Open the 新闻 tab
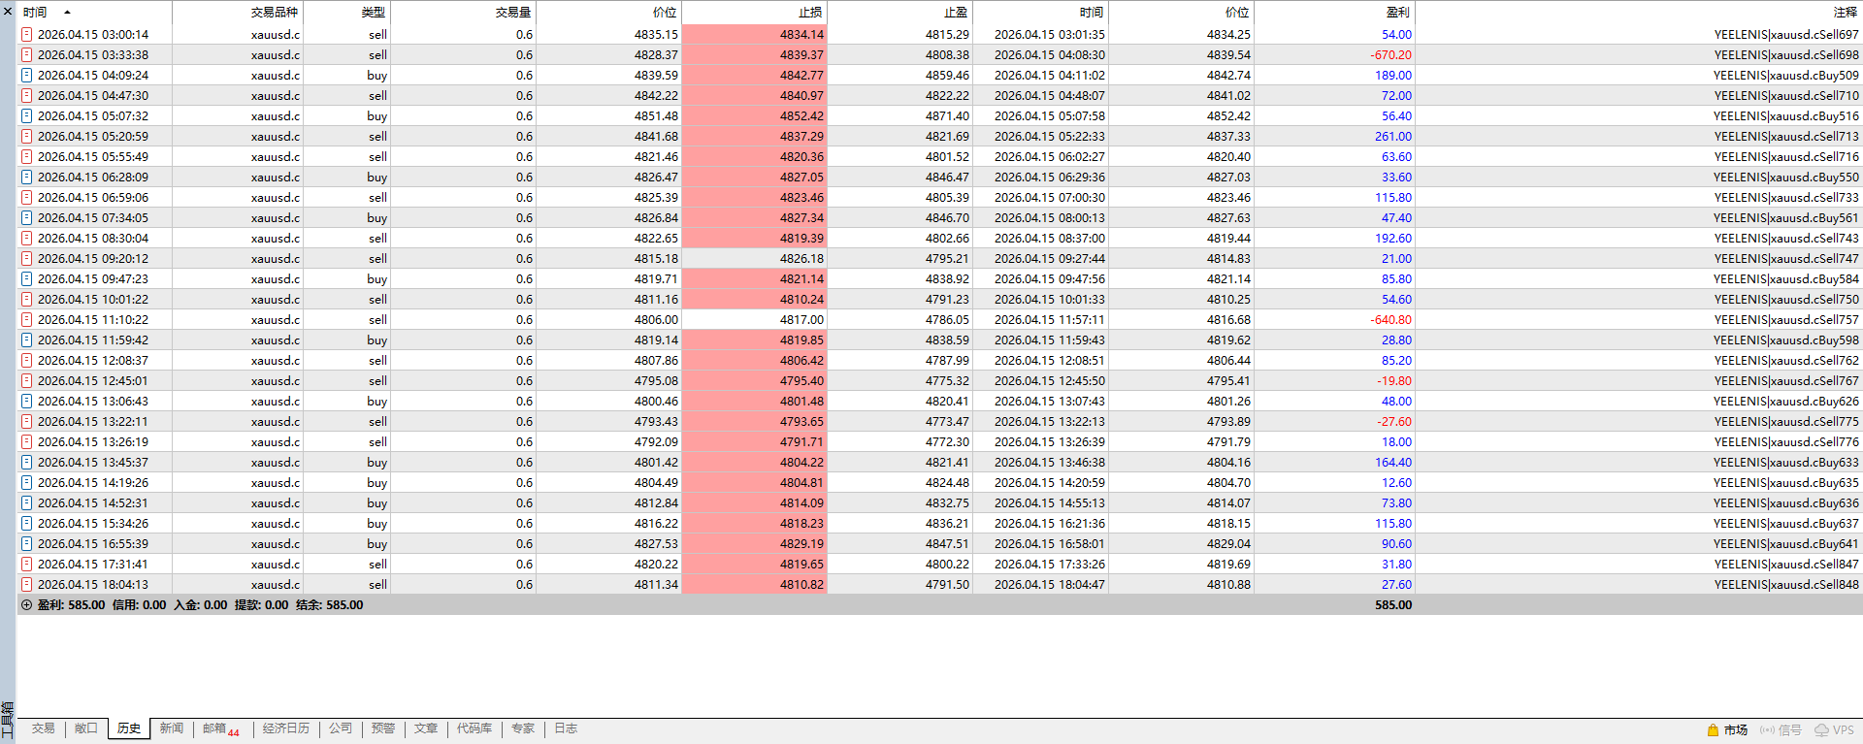 pos(172,728)
